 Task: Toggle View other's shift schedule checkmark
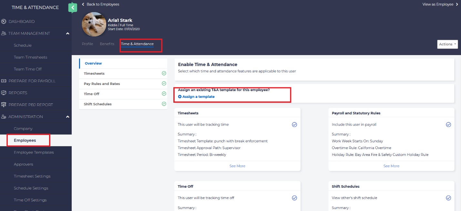click(448, 198)
